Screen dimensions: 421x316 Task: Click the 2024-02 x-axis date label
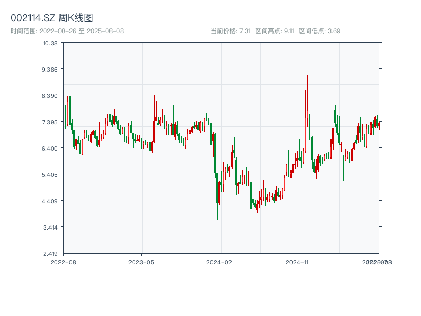[x=219, y=262]
